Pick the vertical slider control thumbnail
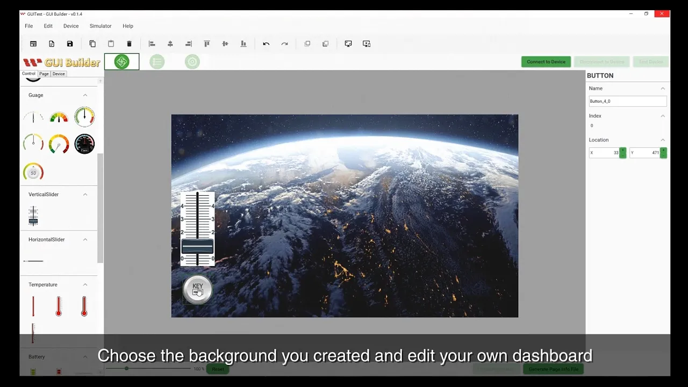 tap(33, 216)
